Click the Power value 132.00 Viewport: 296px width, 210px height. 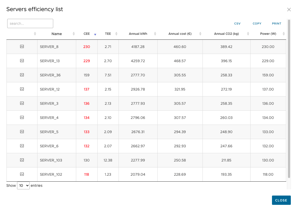[x=268, y=146]
